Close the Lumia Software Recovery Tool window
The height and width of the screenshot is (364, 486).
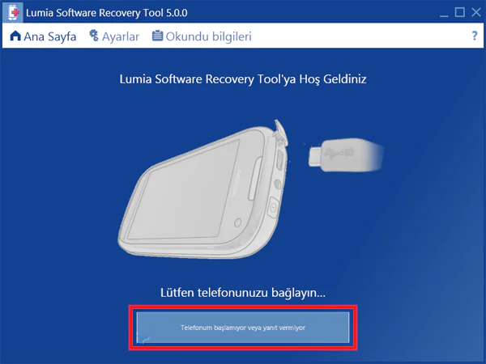click(x=476, y=12)
